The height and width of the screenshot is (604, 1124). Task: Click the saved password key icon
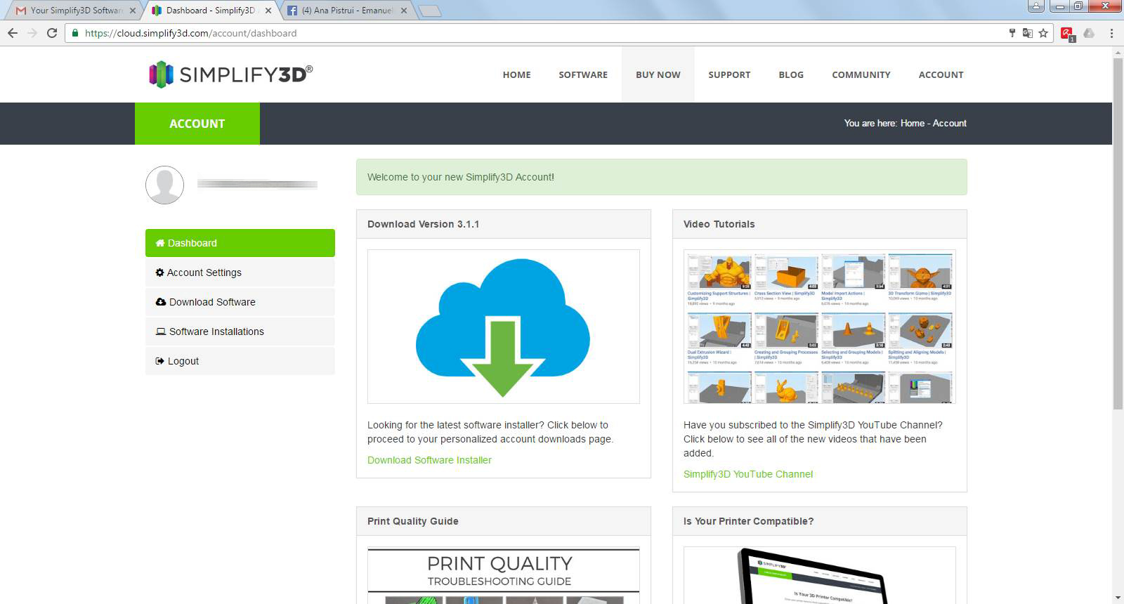tap(1012, 33)
